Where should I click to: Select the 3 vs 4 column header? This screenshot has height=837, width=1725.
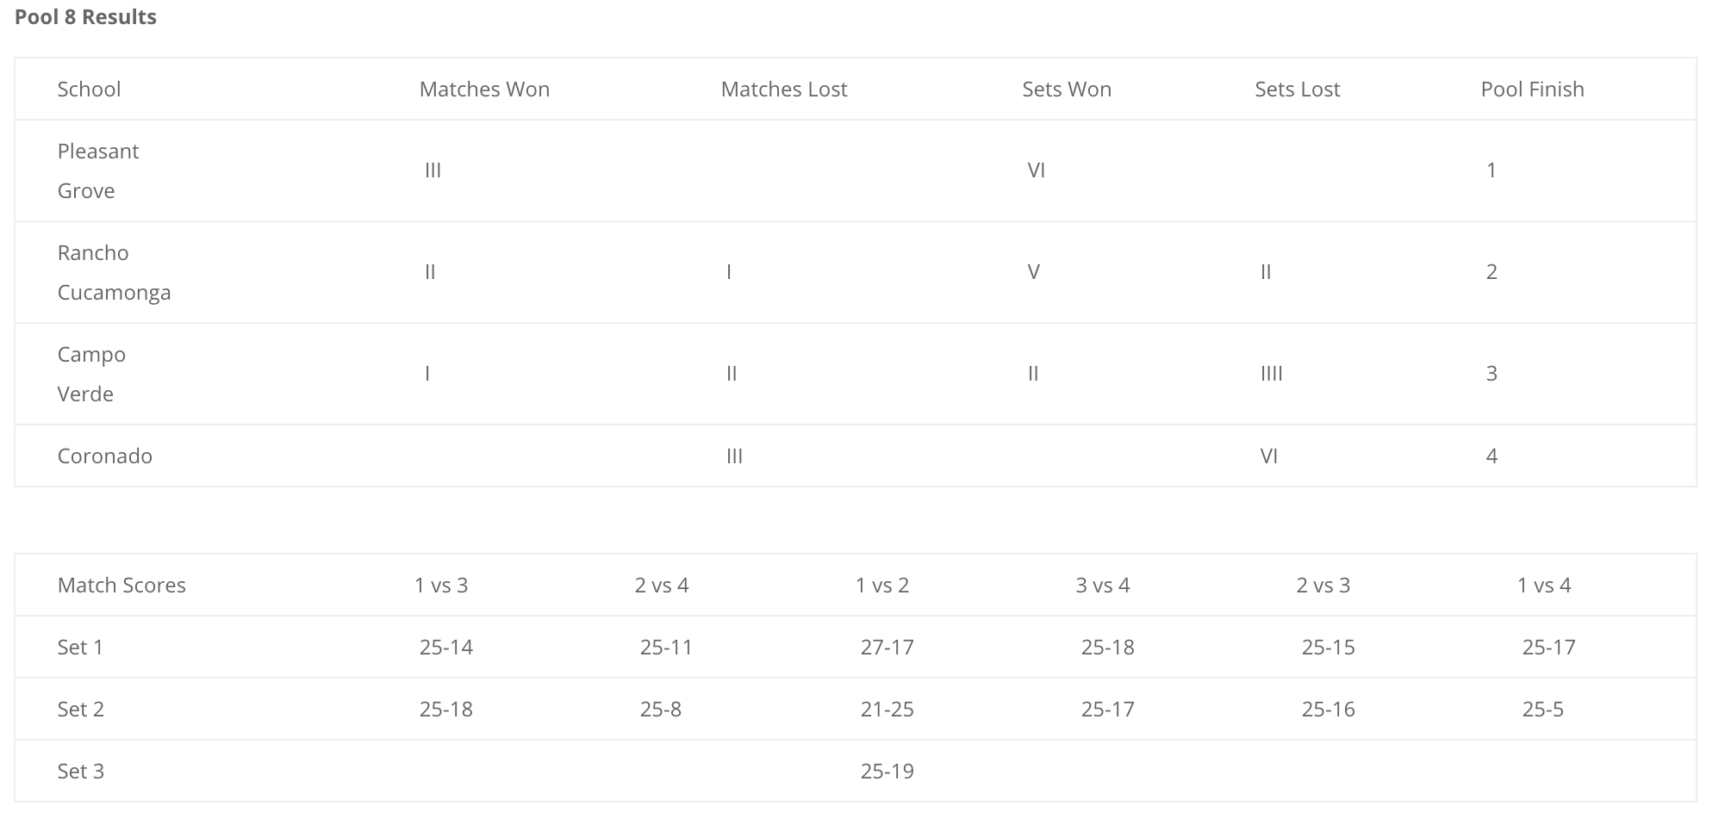coord(1103,586)
